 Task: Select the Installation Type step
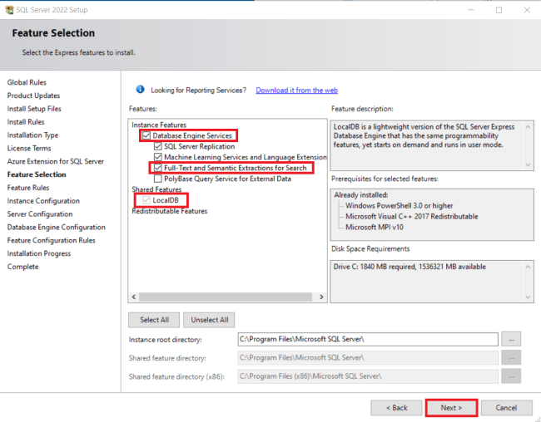click(x=32, y=135)
